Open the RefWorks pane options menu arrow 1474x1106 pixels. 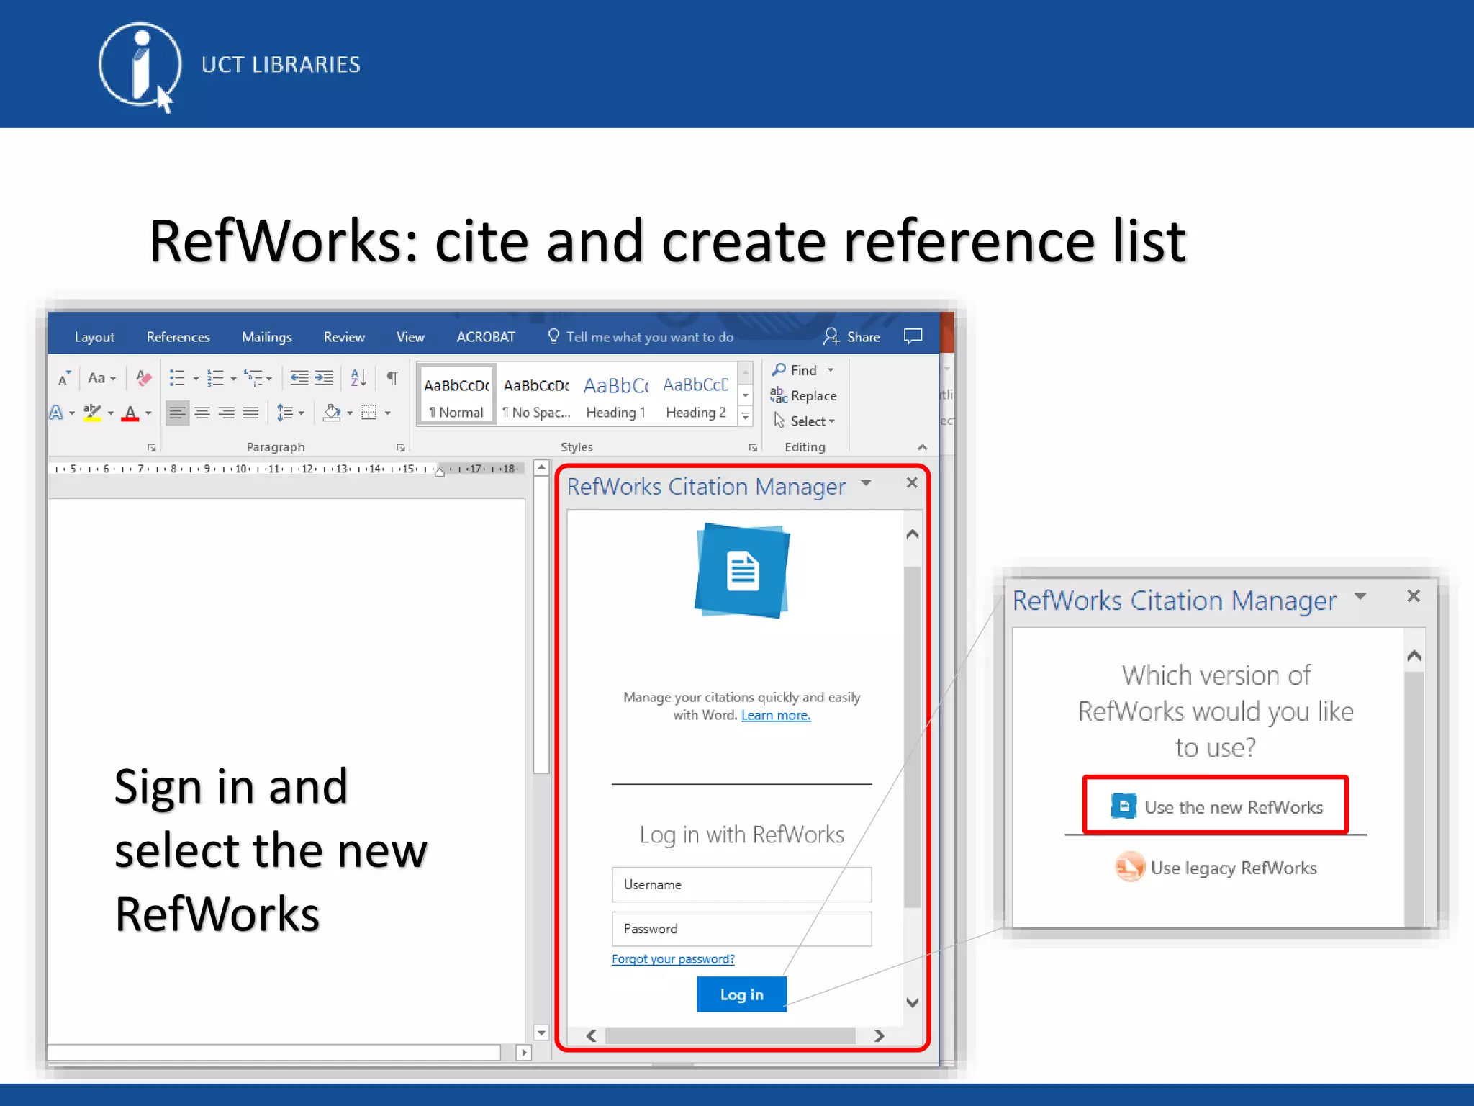(x=867, y=483)
